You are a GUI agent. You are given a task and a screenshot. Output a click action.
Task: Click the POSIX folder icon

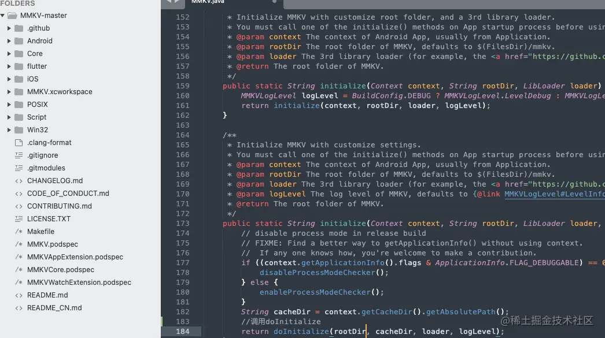tap(19, 105)
